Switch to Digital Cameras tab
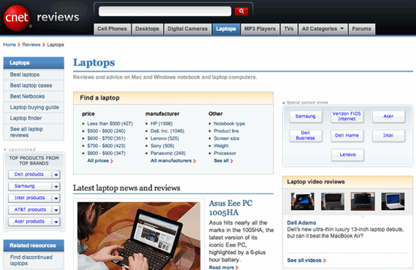Viewport: 416px width, 270px height. pyautogui.click(x=188, y=29)
